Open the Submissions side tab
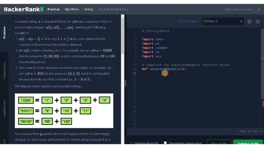 pos(5,71)
